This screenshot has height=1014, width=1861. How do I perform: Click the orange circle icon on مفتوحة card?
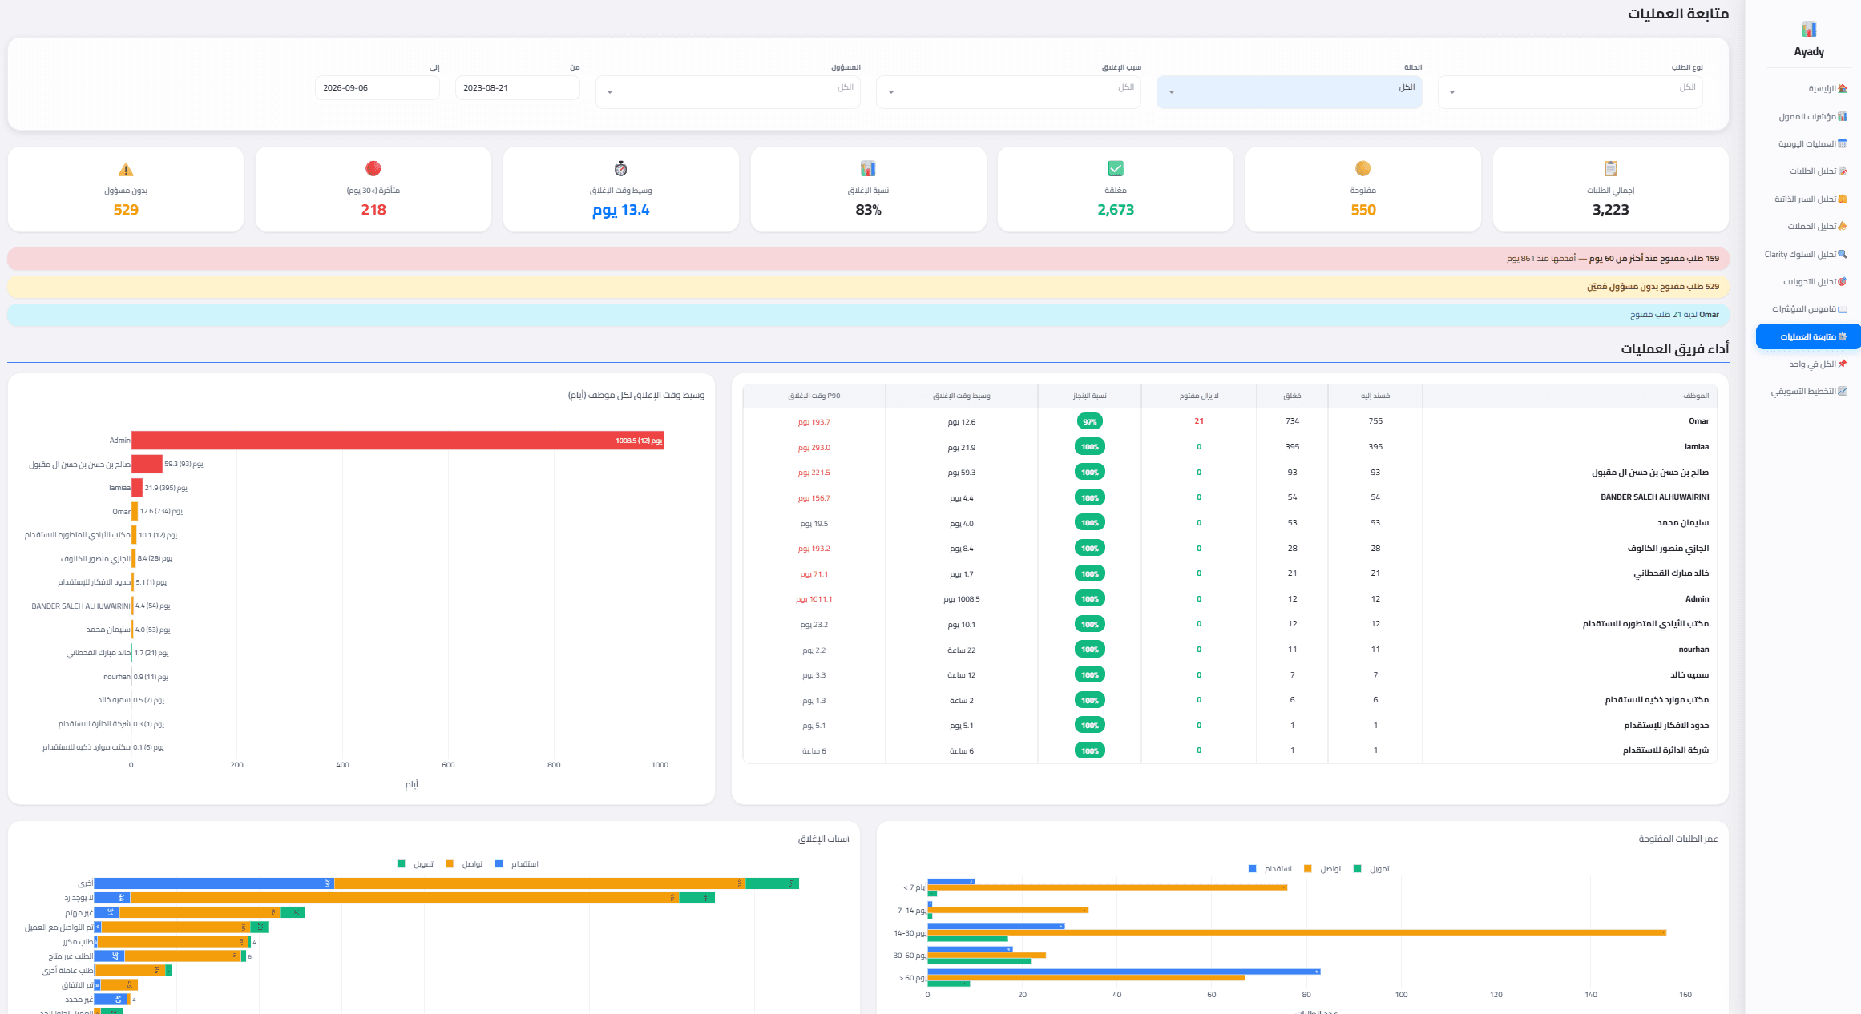click(x=1362, y=169)
